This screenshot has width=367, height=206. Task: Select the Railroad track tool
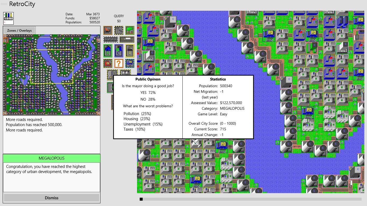[127, 39]
